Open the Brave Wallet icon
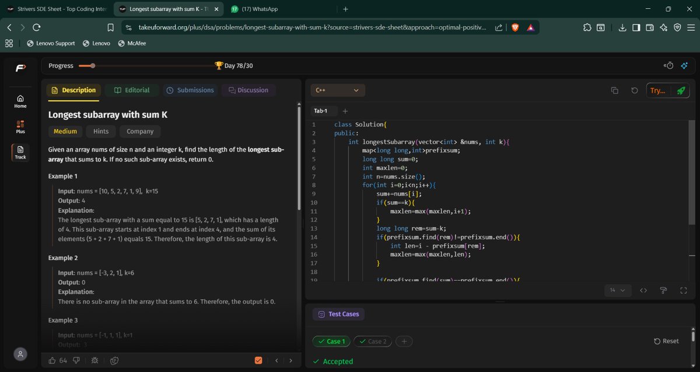The width and height of the screenshot is (700, 372). coord(649,27)
